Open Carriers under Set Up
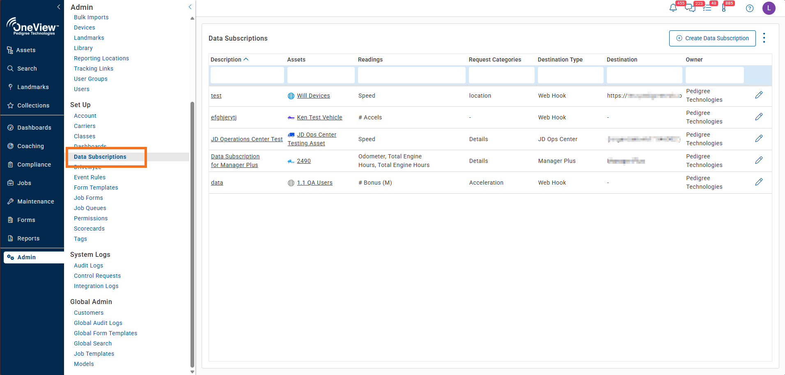 coord(85,126)
